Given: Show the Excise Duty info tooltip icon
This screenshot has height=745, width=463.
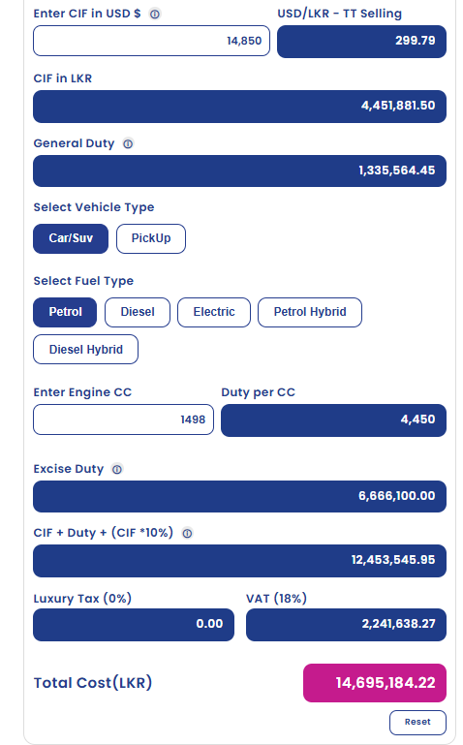Looking at the screenshot, I should point(117,469).
